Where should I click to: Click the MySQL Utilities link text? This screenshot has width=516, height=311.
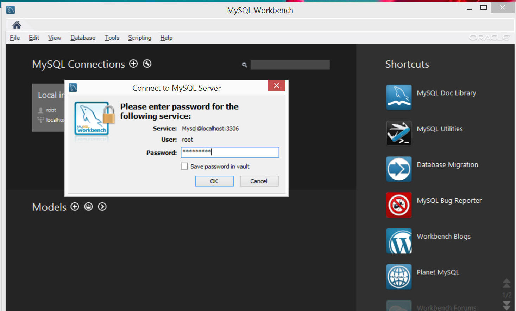pos(440,129)
